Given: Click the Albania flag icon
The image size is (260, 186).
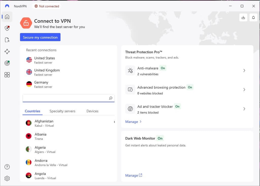Looking at the screenshot, I should [x=28, y=136].
